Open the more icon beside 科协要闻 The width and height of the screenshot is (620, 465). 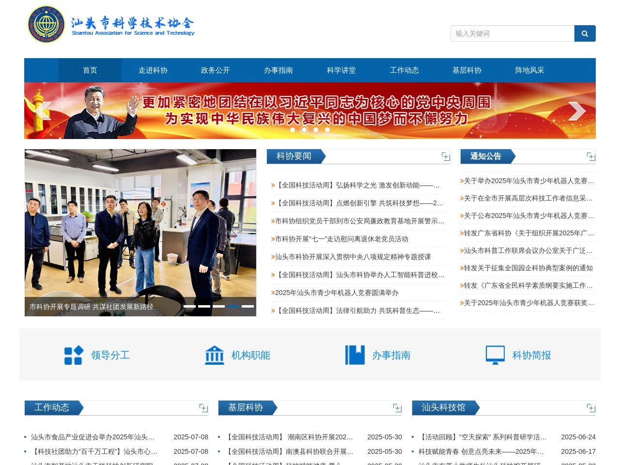coord(445,156)
